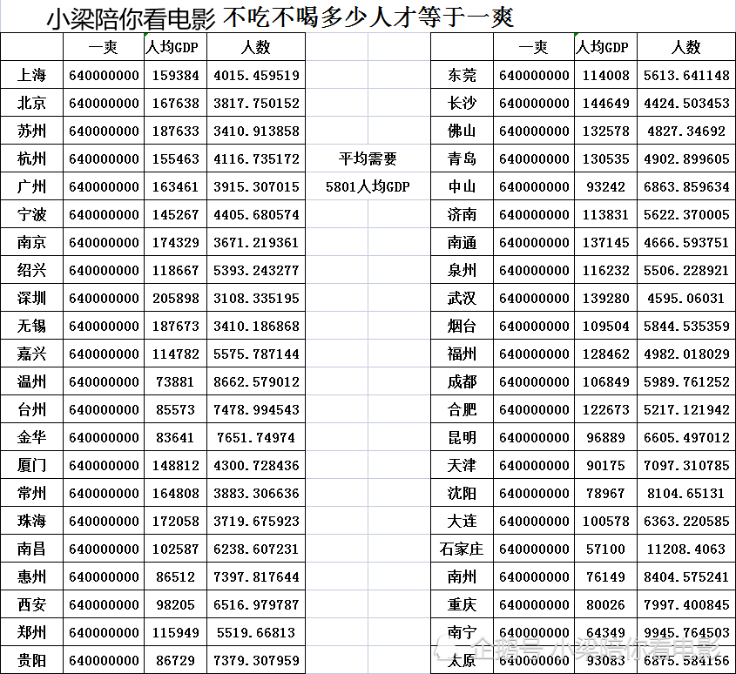Click the 合肥 city cell
736x674 pixels.
point(462,408)
